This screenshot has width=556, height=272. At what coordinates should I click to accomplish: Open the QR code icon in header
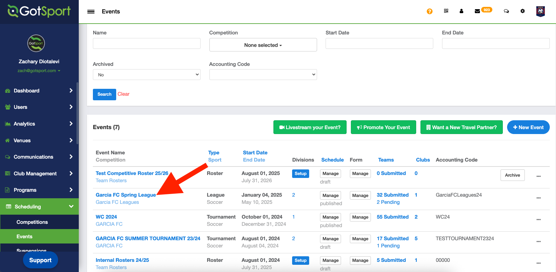point(446,11)
